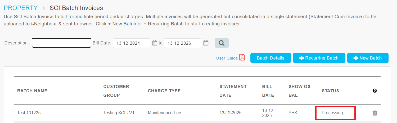Viewport: 397px width, 123px height.
Task: Click the CHARGE TYPE column header
Action: [164, 91]
